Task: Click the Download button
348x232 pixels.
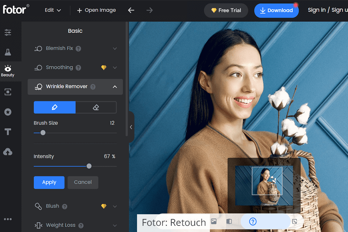Action: [276, 11]
